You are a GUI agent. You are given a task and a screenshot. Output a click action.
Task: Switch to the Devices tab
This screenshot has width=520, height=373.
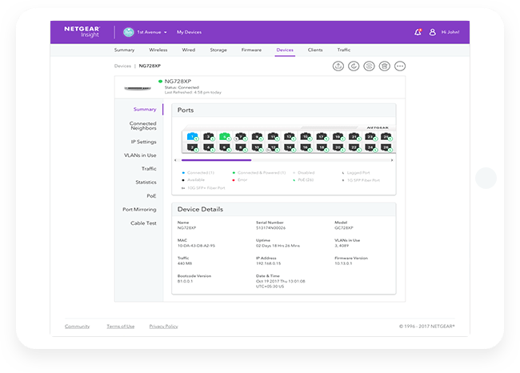[285, 50]
